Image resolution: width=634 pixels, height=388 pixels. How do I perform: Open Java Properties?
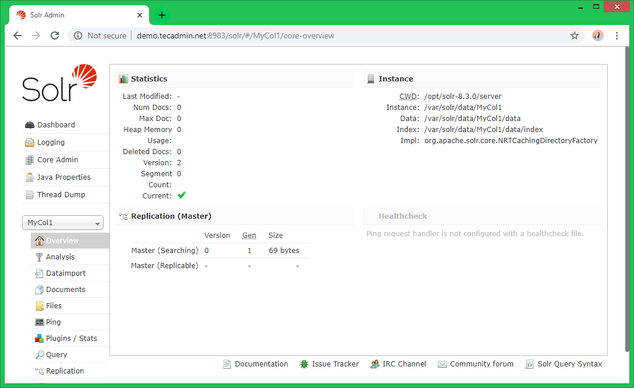64,177
